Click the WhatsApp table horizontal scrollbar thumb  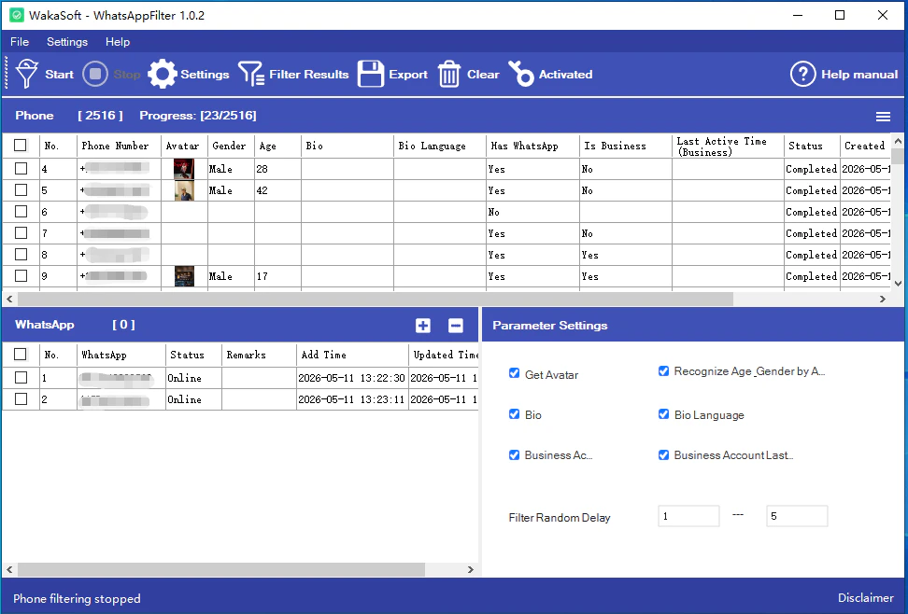tap(221, 570)
